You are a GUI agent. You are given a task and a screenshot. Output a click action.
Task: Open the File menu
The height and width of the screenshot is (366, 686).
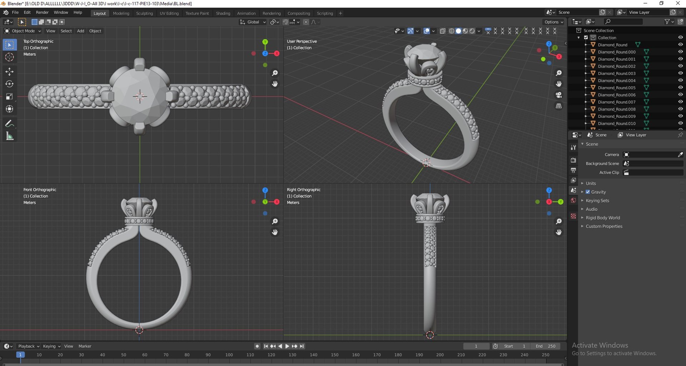point(15,12)
